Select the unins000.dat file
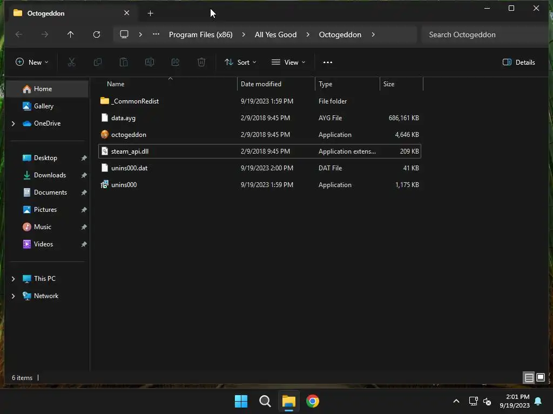The image size is (553, 414). (x=260, y=168)
